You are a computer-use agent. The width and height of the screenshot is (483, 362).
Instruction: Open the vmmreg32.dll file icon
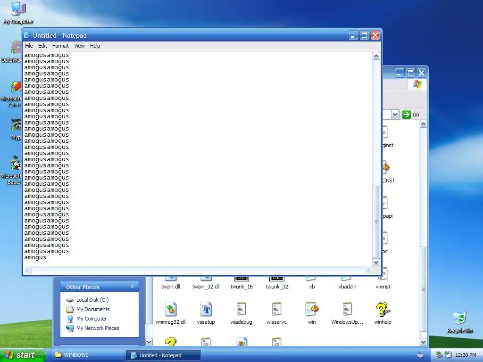170,309
